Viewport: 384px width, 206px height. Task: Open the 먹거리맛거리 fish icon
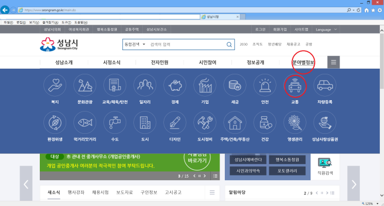tap(85, 122)
